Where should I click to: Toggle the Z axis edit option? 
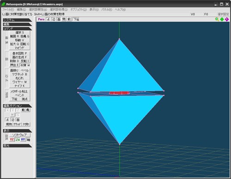(x=18, y=110)
